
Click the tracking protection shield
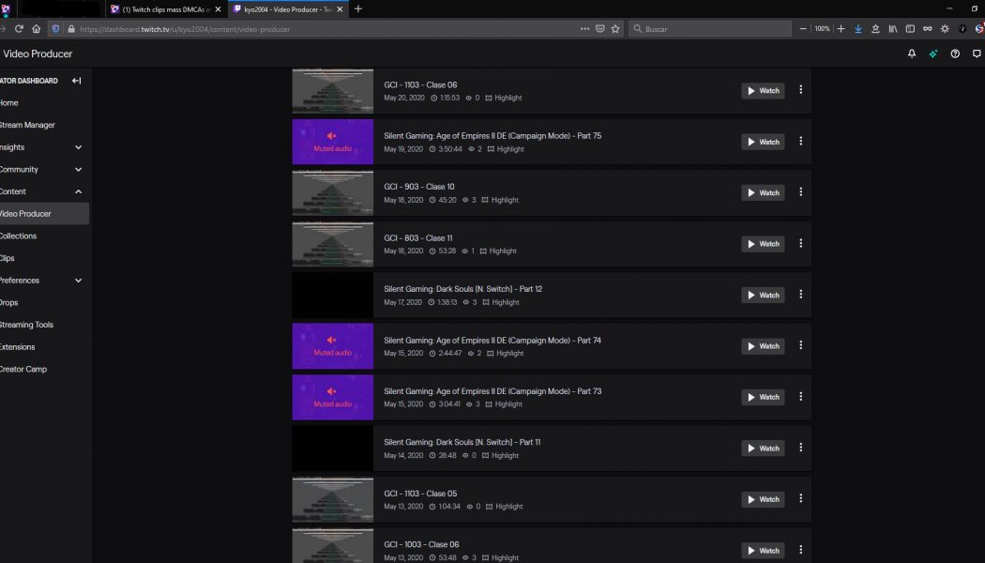[x=55, y=29]
